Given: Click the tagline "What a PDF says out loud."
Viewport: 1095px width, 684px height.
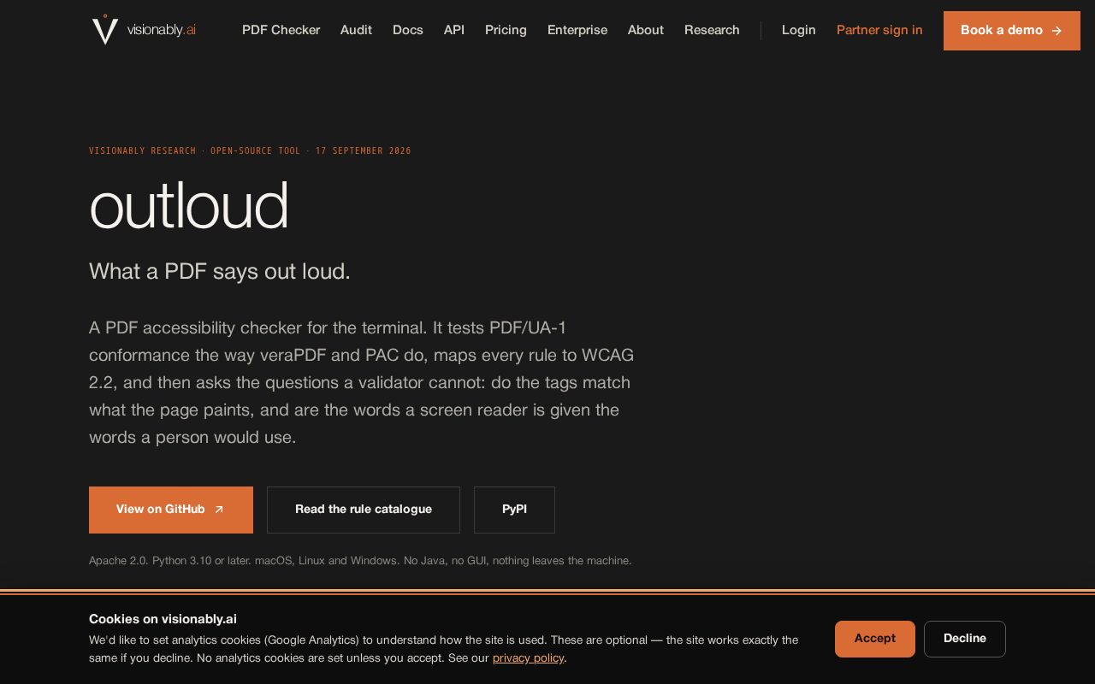Looking at the screenshot, I should coord(220,271).
